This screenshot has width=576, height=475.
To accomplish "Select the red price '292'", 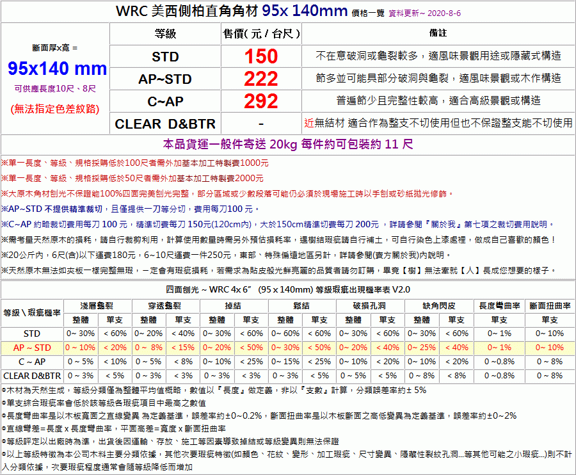I will (x=261, y=101).
